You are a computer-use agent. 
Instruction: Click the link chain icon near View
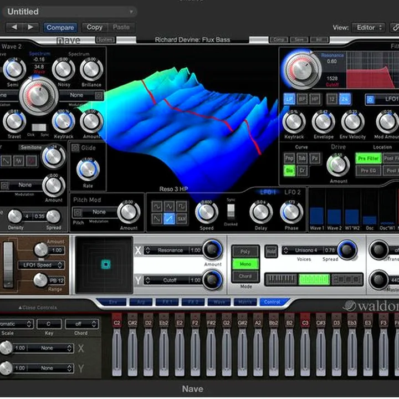click(x=395, y=28)
